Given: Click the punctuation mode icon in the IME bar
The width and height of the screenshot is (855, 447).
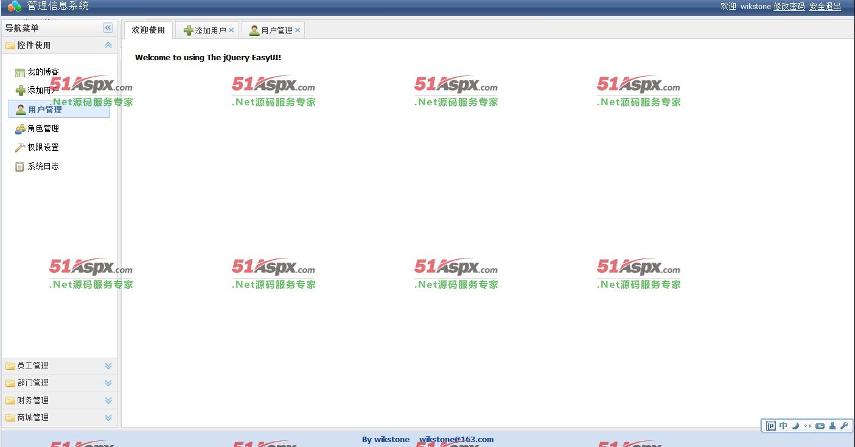Looking at the screenshot, I should [808, 426].
